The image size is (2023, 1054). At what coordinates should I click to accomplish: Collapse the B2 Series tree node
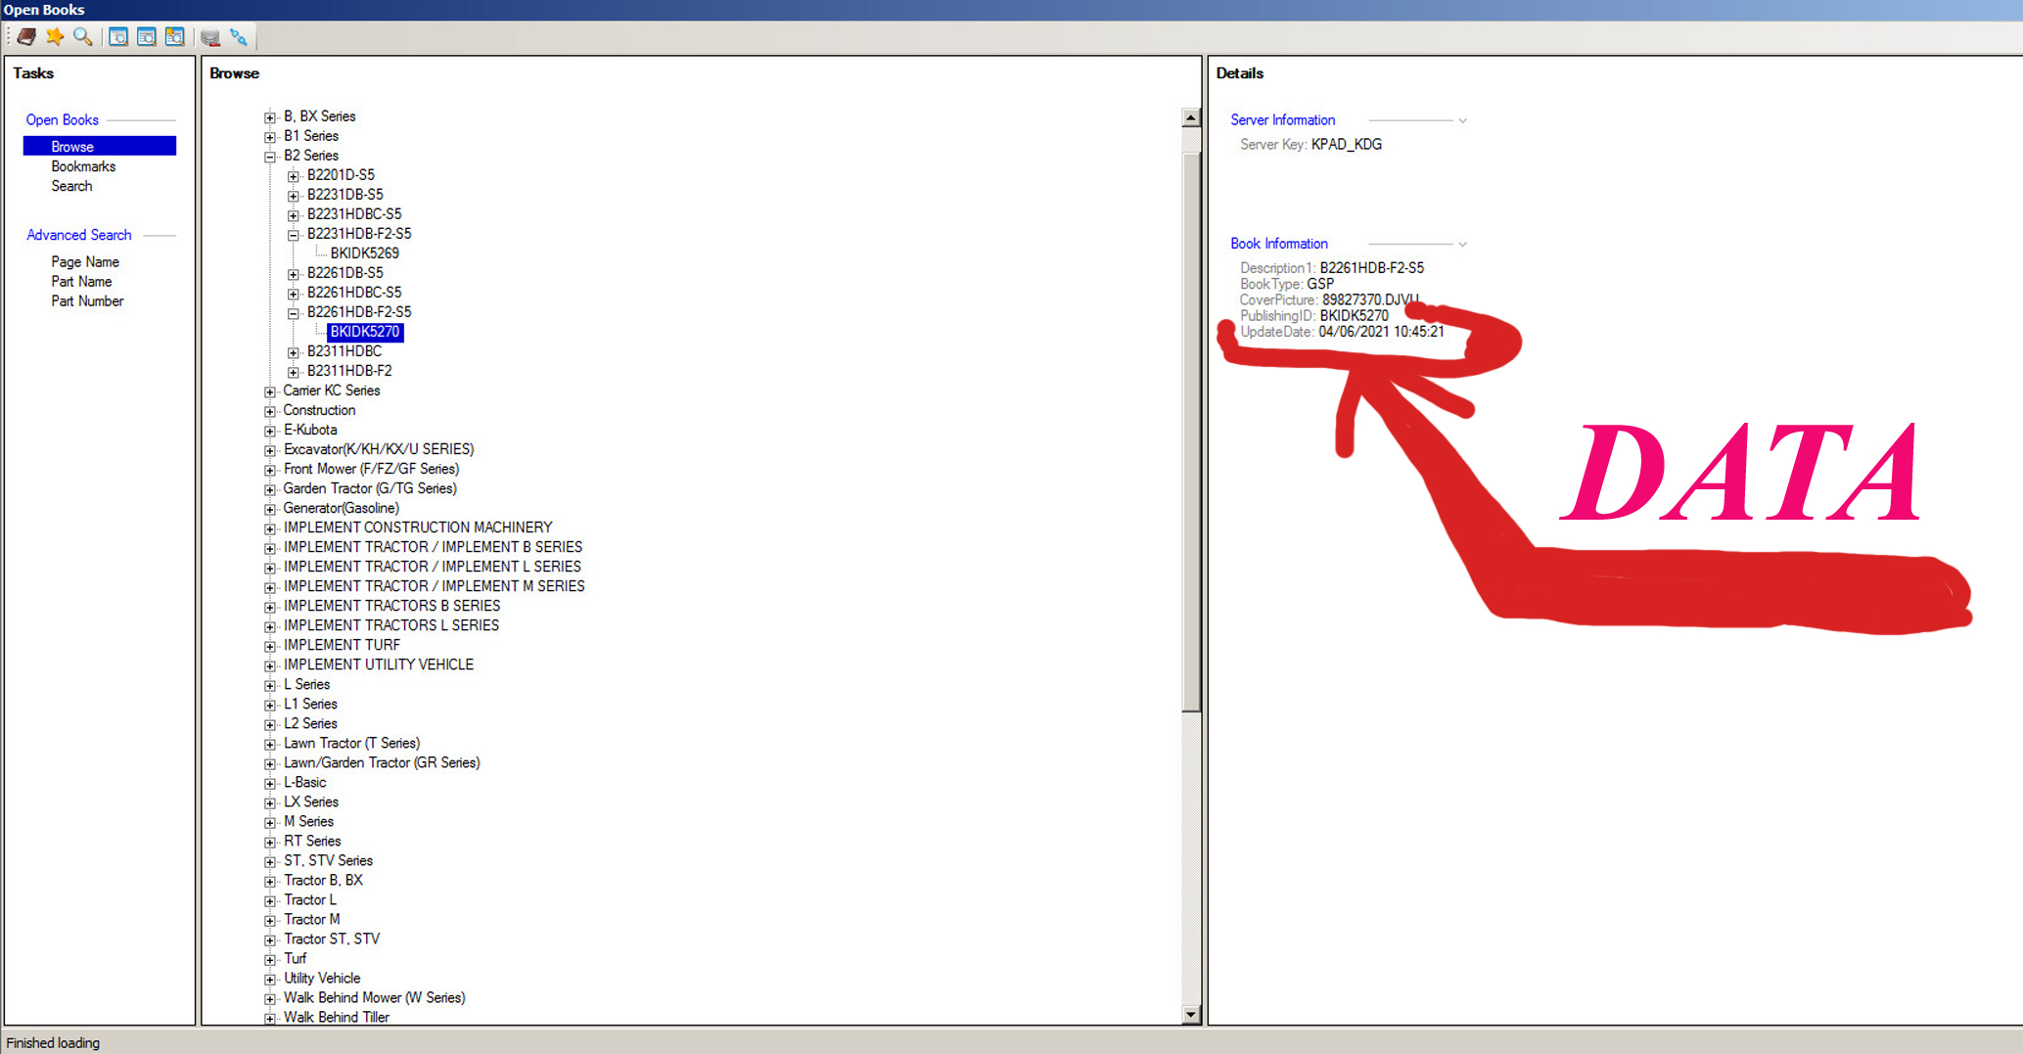click(x=270, y=157)
